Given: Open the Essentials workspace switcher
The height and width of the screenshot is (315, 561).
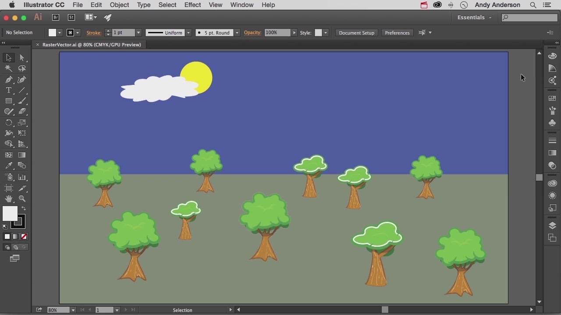Looking at the screenshot, I should click(x=475, y=17).
